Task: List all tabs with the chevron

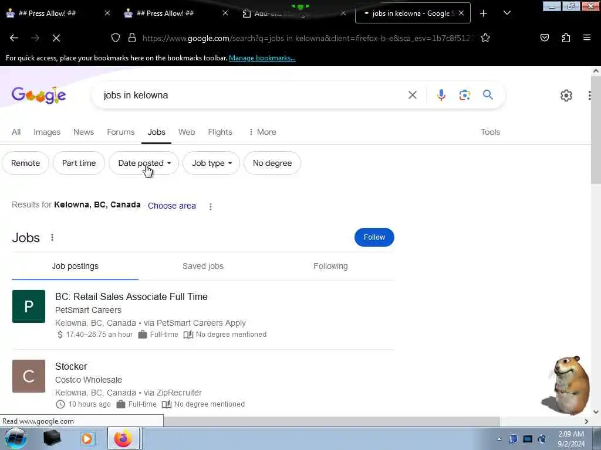Action: point(507,13)
